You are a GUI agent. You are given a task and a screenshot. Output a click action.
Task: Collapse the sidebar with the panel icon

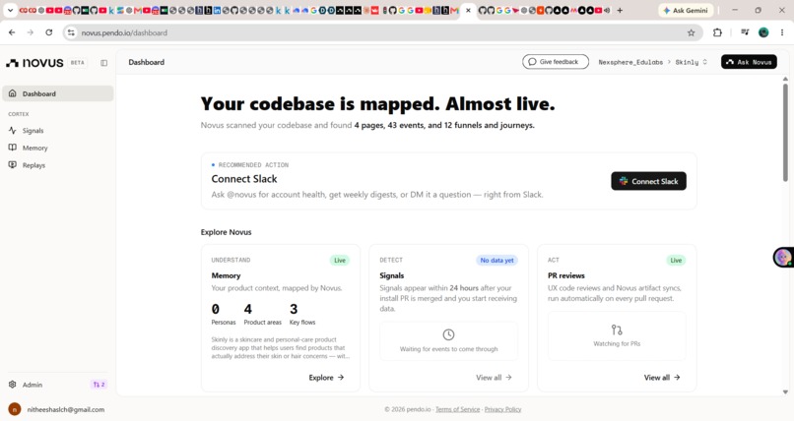[x=103, y=63]
